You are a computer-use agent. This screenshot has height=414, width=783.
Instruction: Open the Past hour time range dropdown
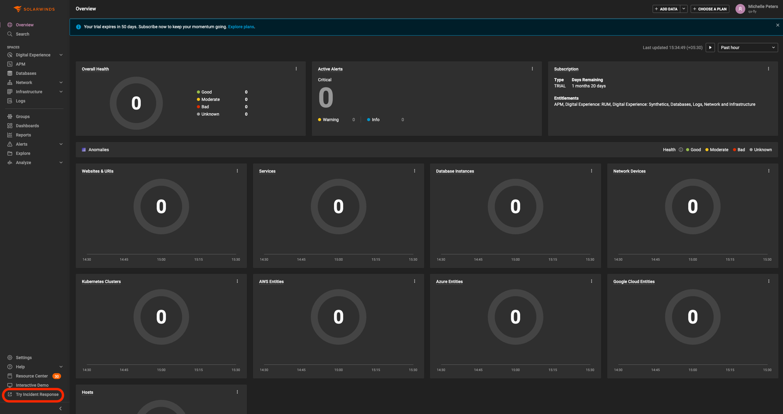click(x=747, y=48)
